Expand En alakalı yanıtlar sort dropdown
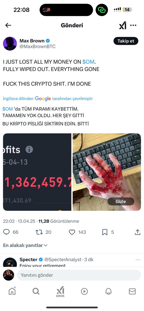Screen dimensions: 144x311 [x=25, y=245]
